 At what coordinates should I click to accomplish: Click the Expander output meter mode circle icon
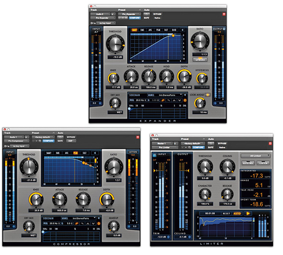click(x=224, y=29)
